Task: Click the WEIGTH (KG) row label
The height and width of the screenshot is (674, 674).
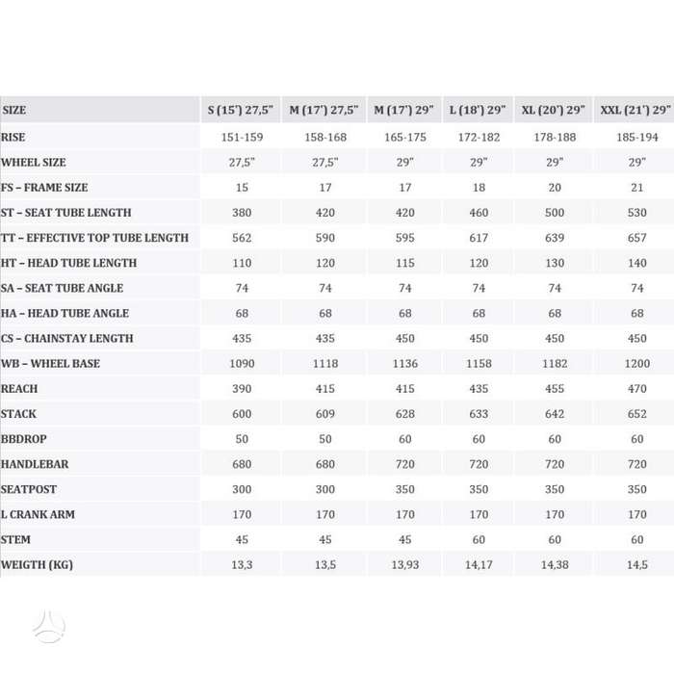Action: coord(37,565)
